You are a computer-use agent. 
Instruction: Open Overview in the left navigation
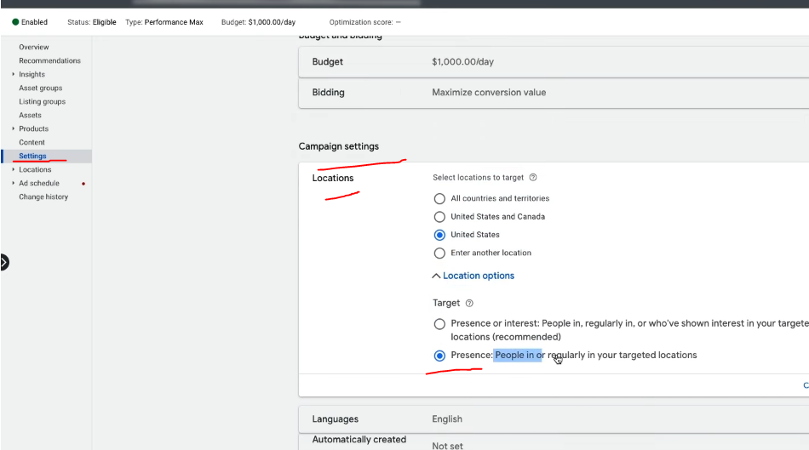click(x=34, y=48)
